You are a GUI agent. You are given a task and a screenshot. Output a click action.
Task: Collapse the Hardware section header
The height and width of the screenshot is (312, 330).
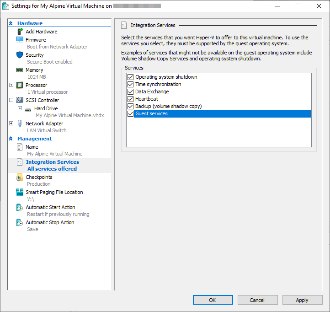click(11, 23)
